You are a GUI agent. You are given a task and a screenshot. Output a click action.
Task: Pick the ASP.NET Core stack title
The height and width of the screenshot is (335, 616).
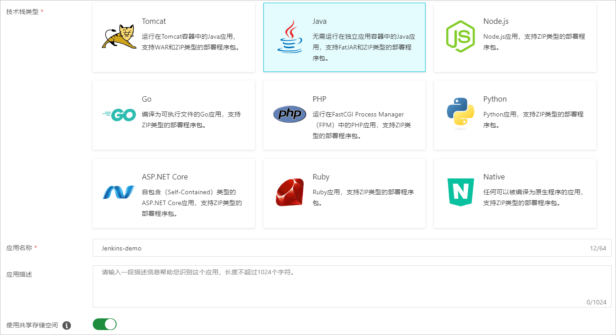click(x=165, y=177)
